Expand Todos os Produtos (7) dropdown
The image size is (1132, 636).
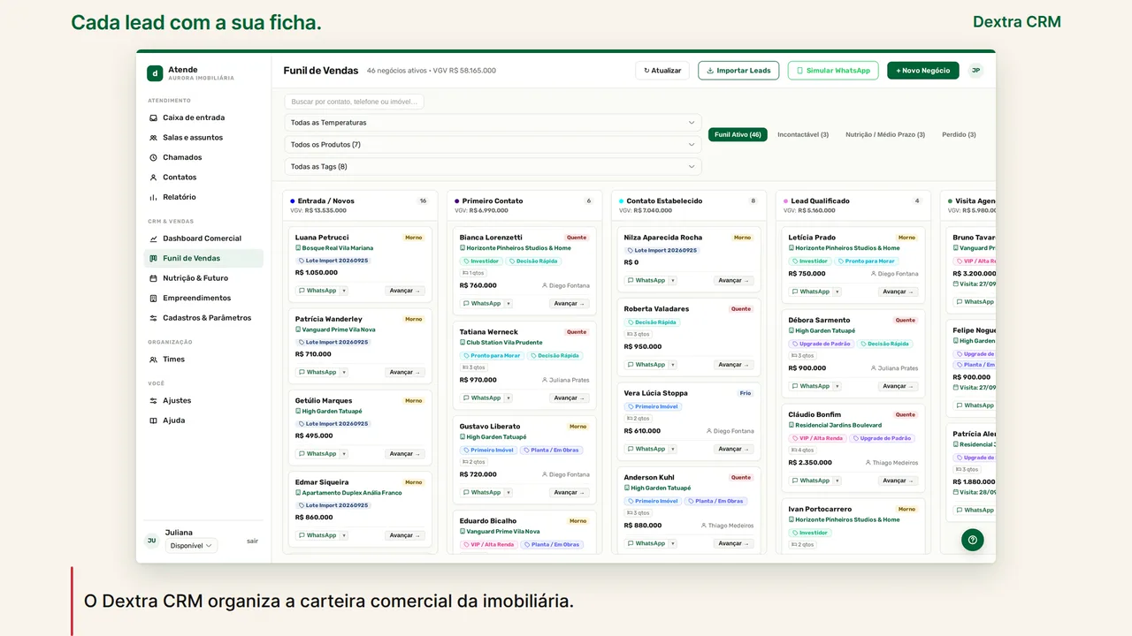point(493,145)
